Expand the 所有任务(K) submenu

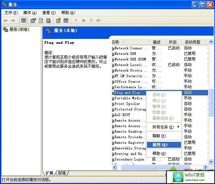(x=164, y=127)
